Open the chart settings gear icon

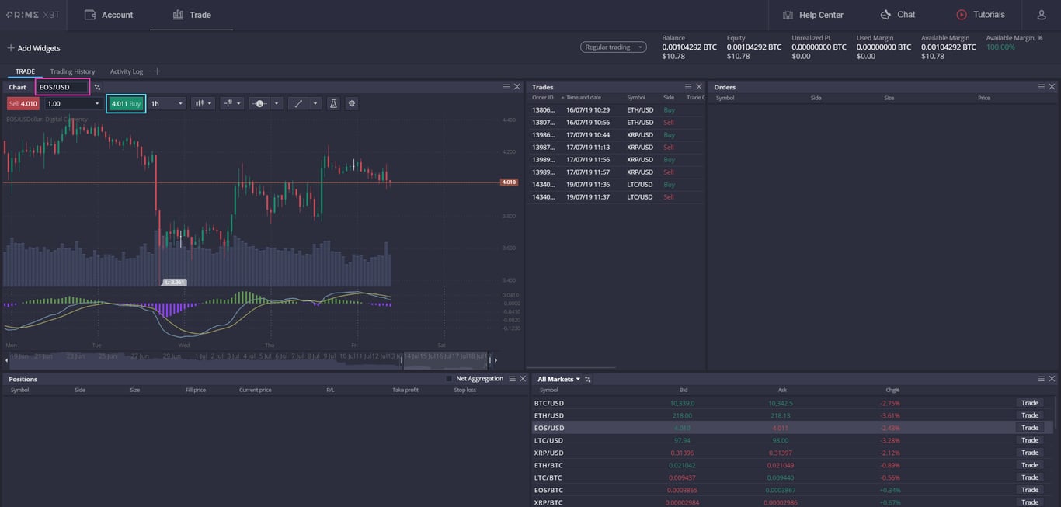[x=351, y=103]
